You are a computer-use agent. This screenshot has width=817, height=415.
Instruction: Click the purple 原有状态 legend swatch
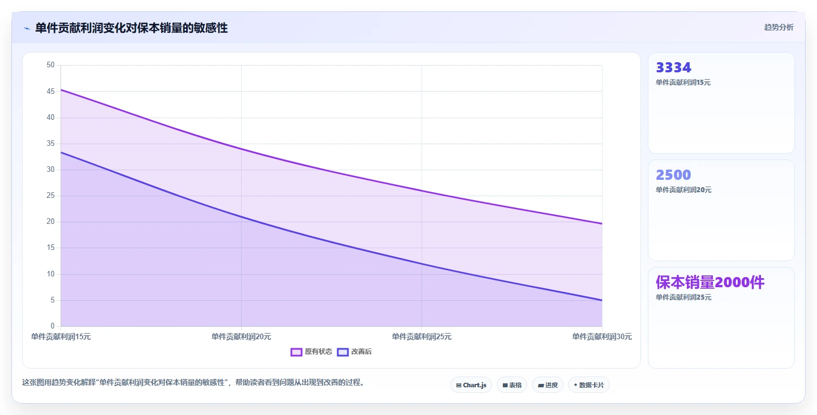coord(296,352)
